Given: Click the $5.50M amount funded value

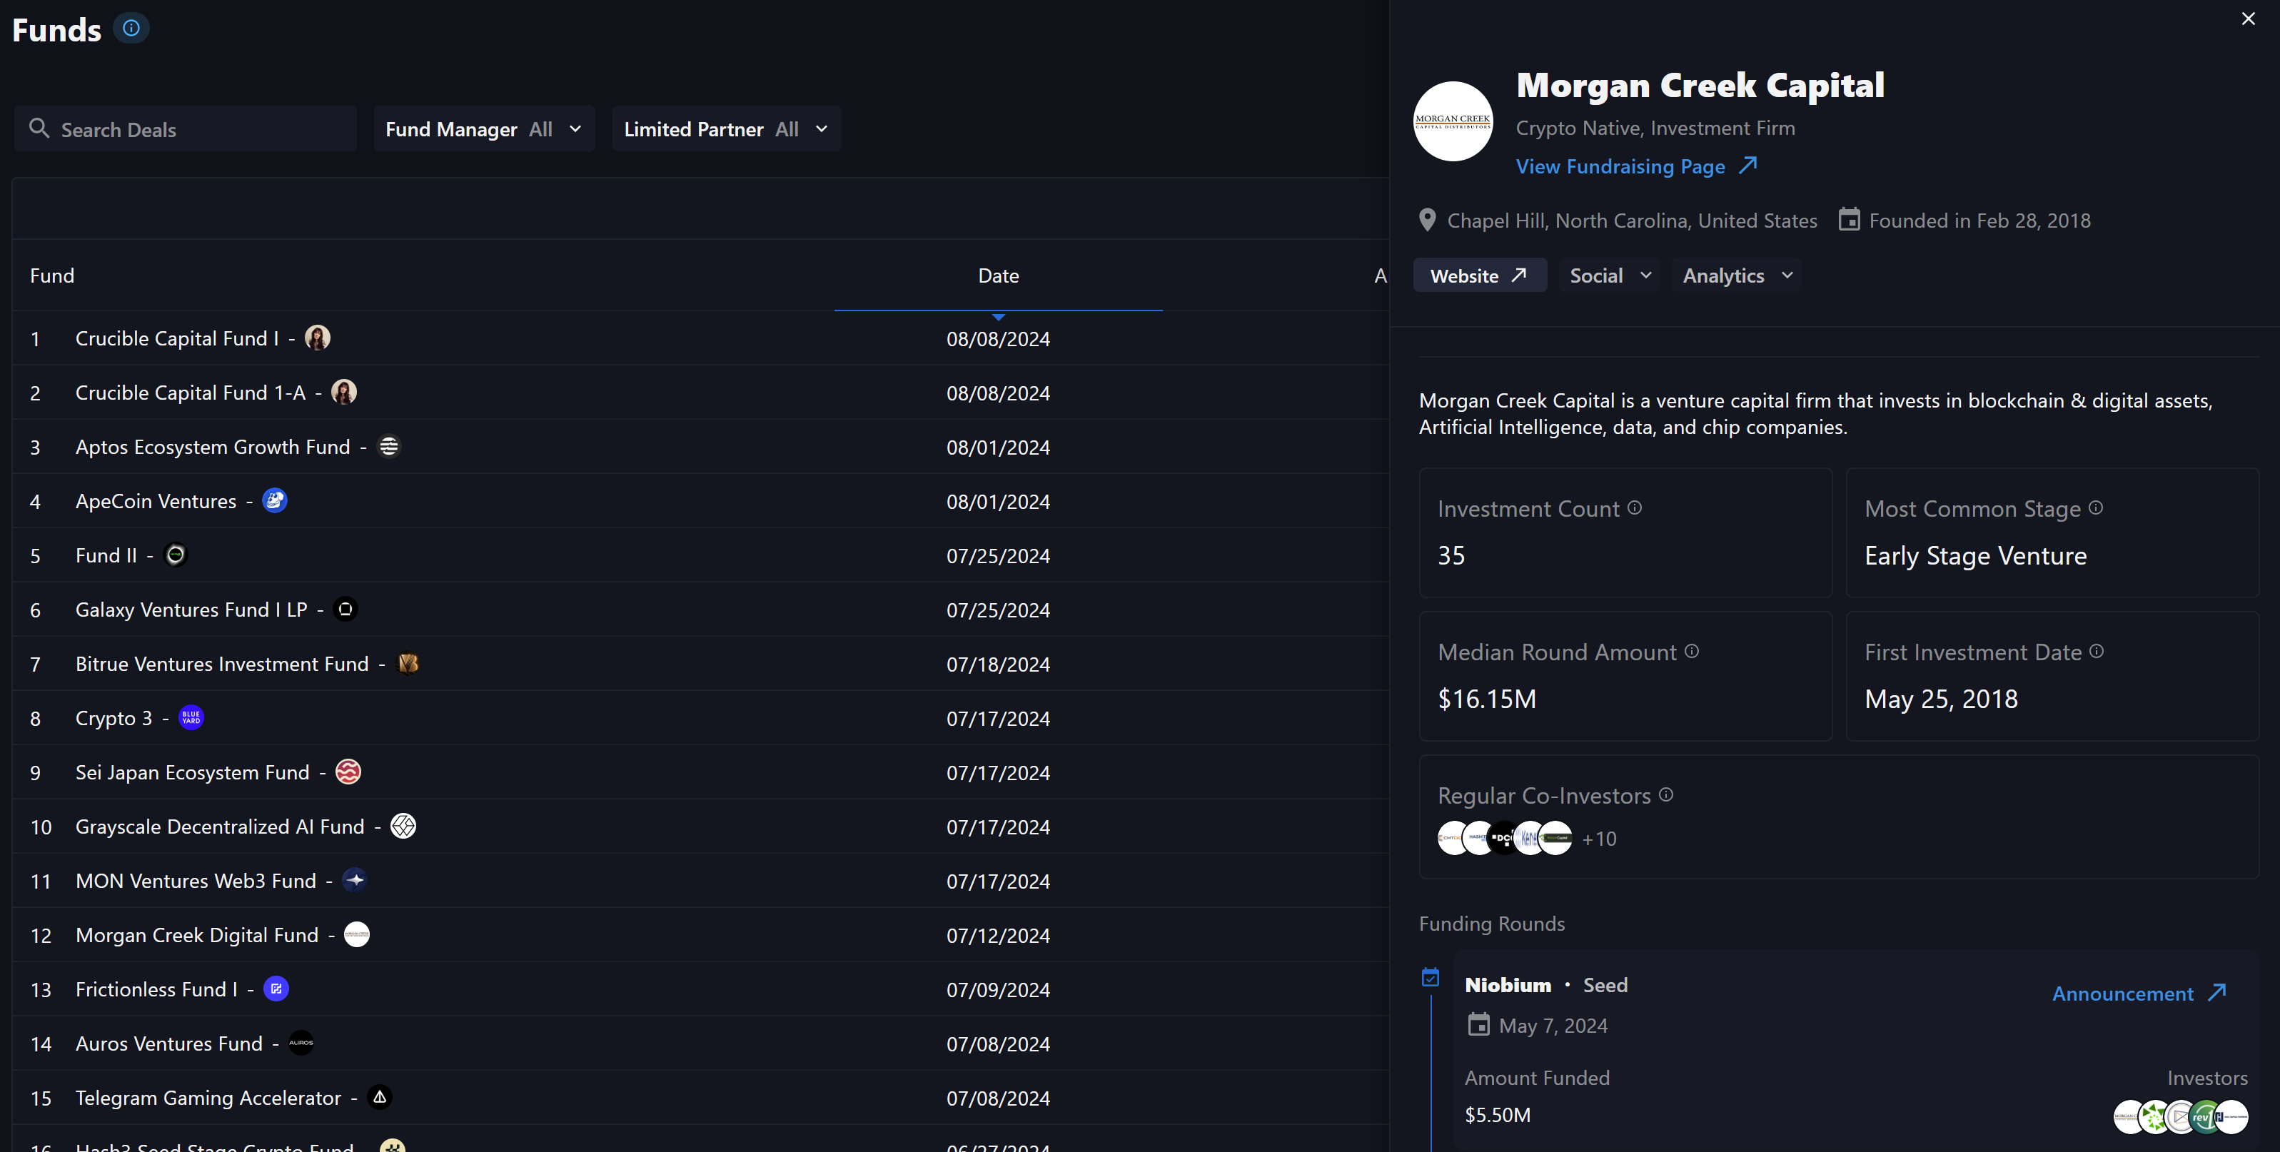Looking at the screenshot, I should (x=1497, y=1115).
